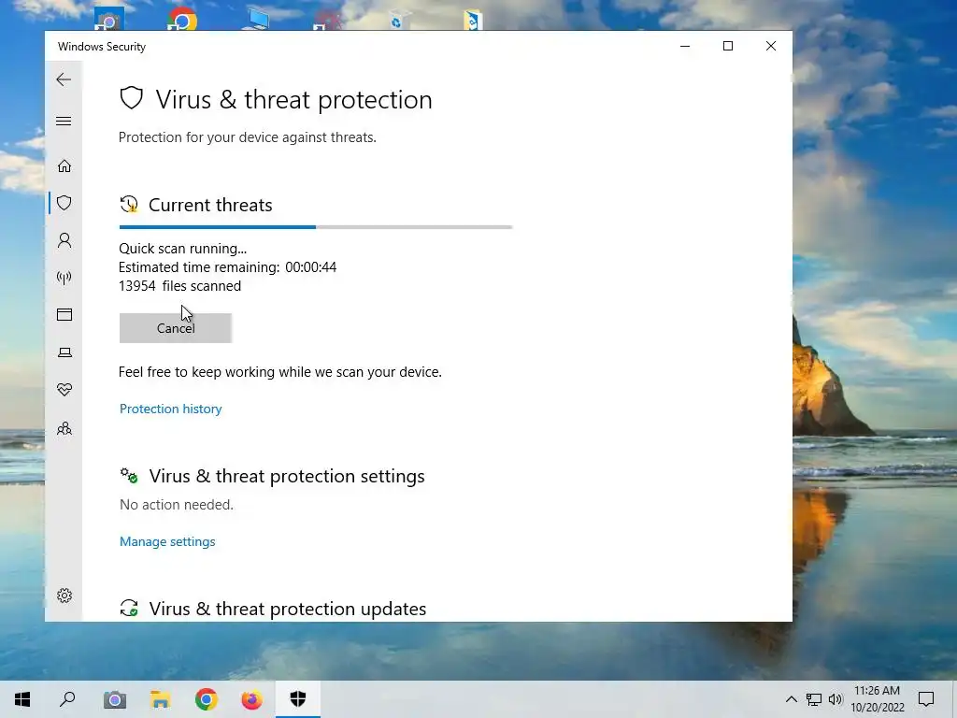Launch Google Chrome from taskbar
957x718 pixels.
[207, 699]
